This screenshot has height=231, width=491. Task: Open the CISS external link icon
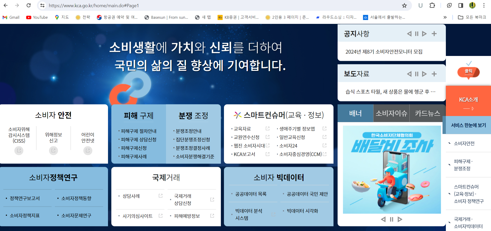click(x=19, y=151)
